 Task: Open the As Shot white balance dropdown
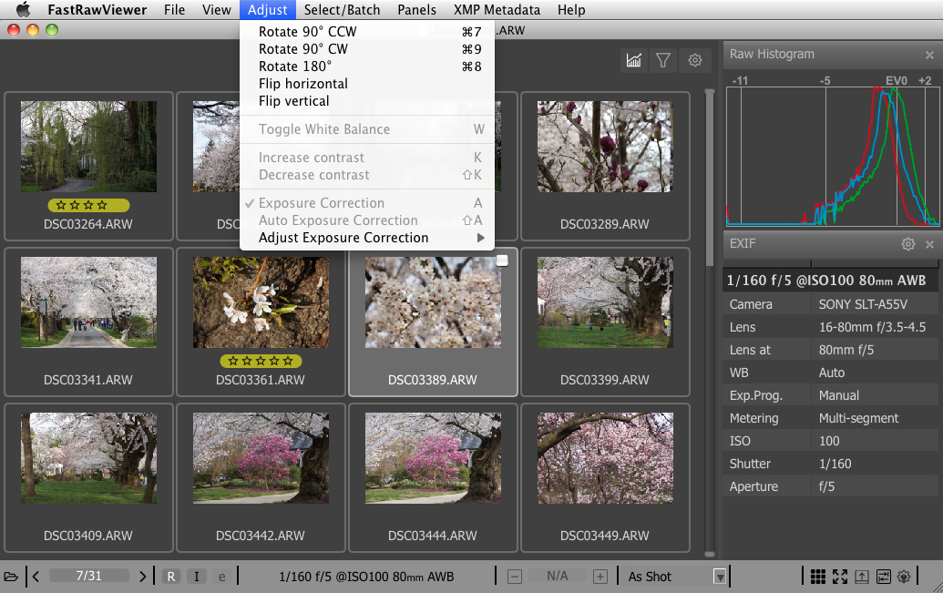pos(720,577)
